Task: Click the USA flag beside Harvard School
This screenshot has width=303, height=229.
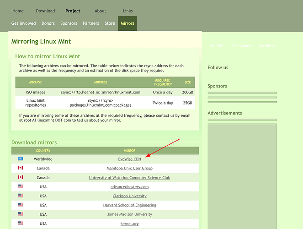Action: [20, 205]
